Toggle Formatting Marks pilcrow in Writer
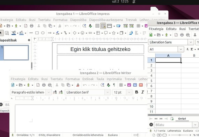The width and height of the screenshot is (199, 137). 114,85
